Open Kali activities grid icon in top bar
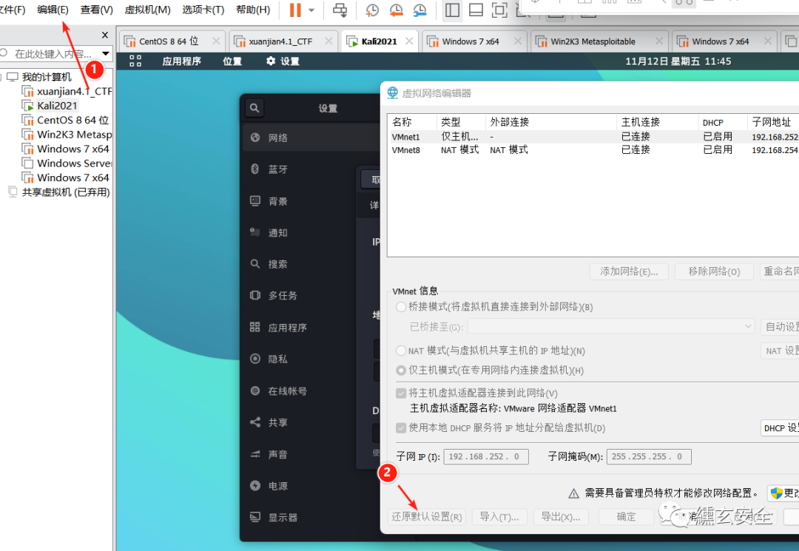The width and height of the screenshot is (799, 551). (135, 61)
